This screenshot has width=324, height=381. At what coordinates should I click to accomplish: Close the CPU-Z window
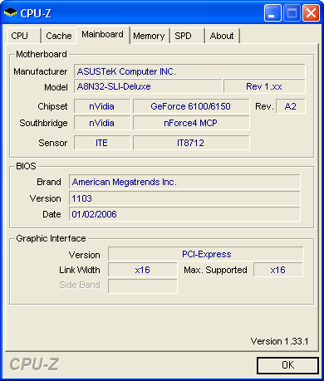click(311, 12)
